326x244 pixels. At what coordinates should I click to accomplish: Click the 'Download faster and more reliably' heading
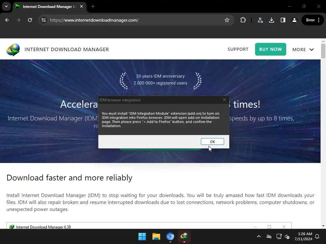pyautogui.click(x=69, y=178)
